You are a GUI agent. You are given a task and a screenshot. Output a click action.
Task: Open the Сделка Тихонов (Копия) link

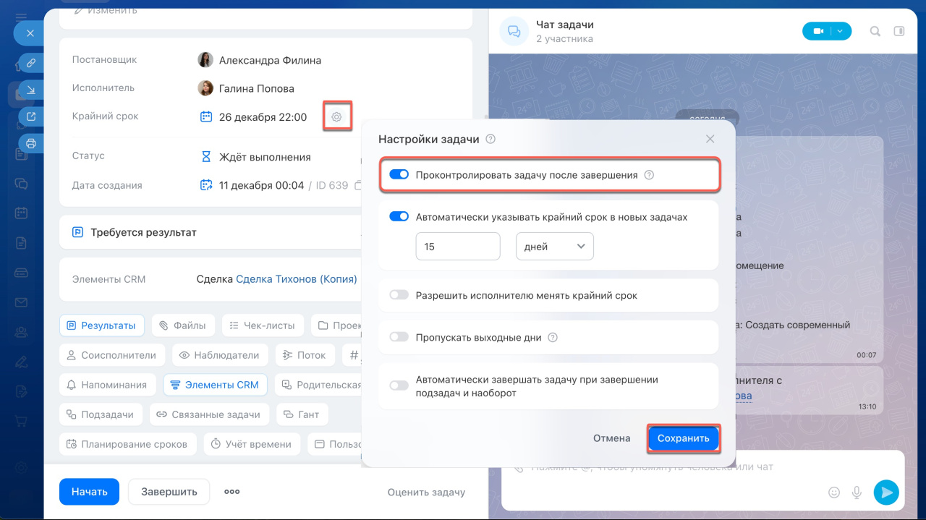tap(297, 279)
